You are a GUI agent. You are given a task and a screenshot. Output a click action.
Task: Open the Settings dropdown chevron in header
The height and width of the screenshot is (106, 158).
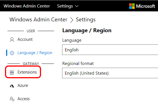[77, 6]
